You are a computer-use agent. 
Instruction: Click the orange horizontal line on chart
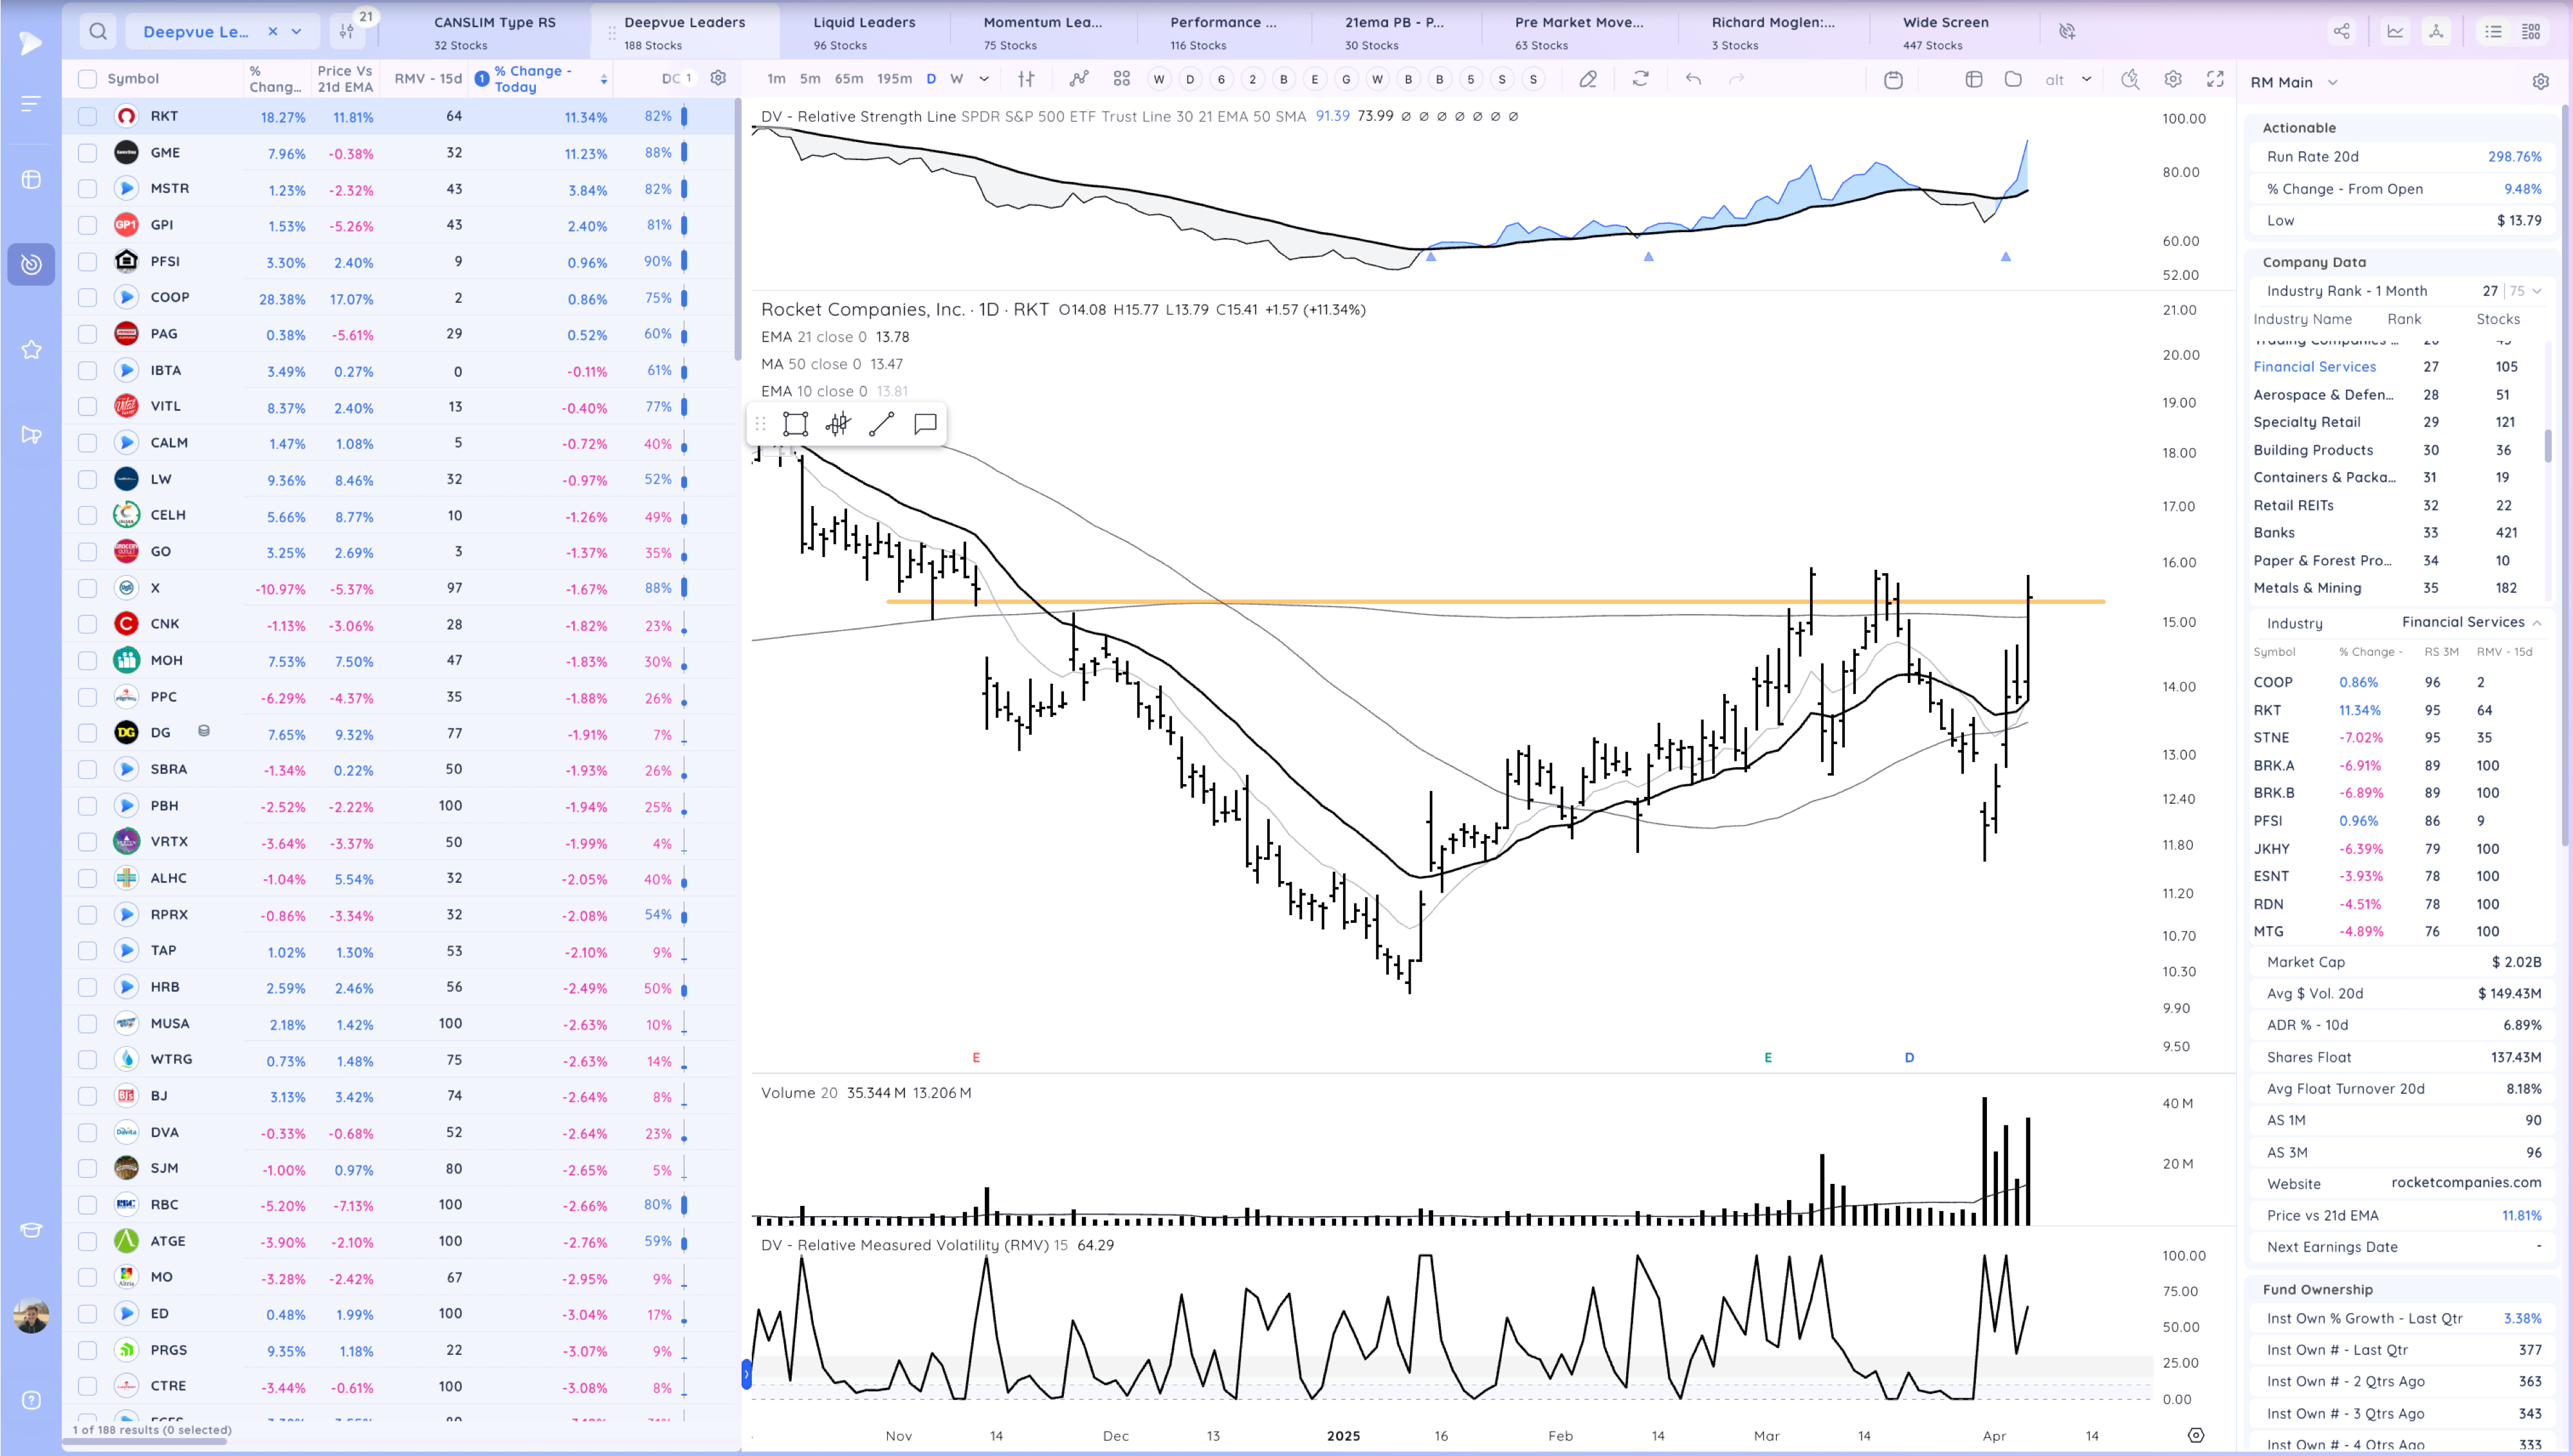tap(1495, 601)
